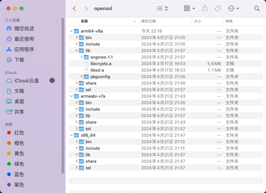Select the arm64-v8a folder icon
This screenshot has width=266, height=193.
coord(77,31)
